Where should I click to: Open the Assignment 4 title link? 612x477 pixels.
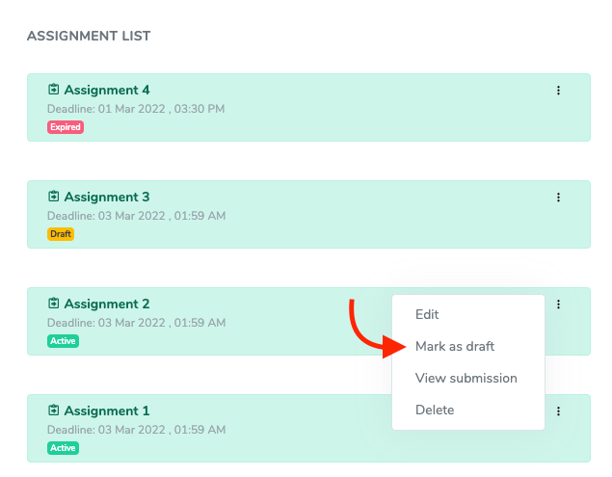107,91
